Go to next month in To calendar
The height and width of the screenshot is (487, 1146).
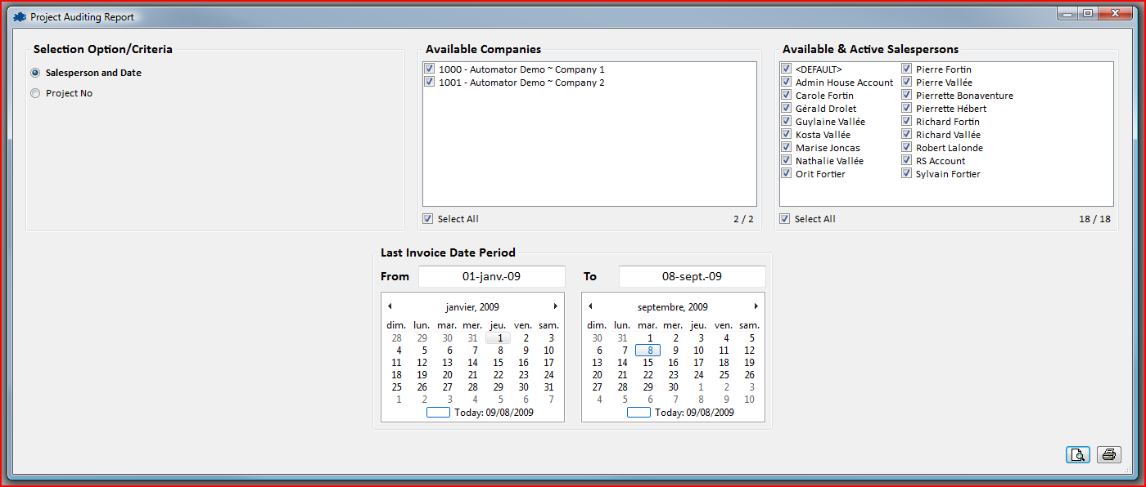coord(756,306)
